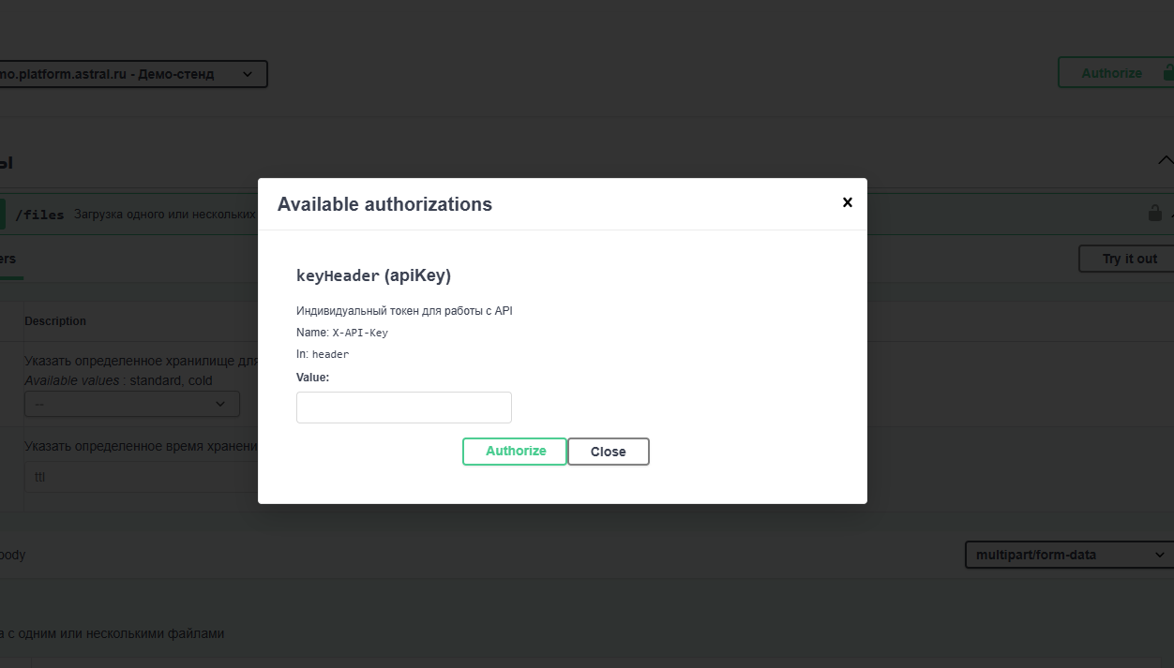Image resolution: width=1174 pixels, height=668 pixels.
Task: Click the 'Available authorizations' title
Action: (384, 204)
